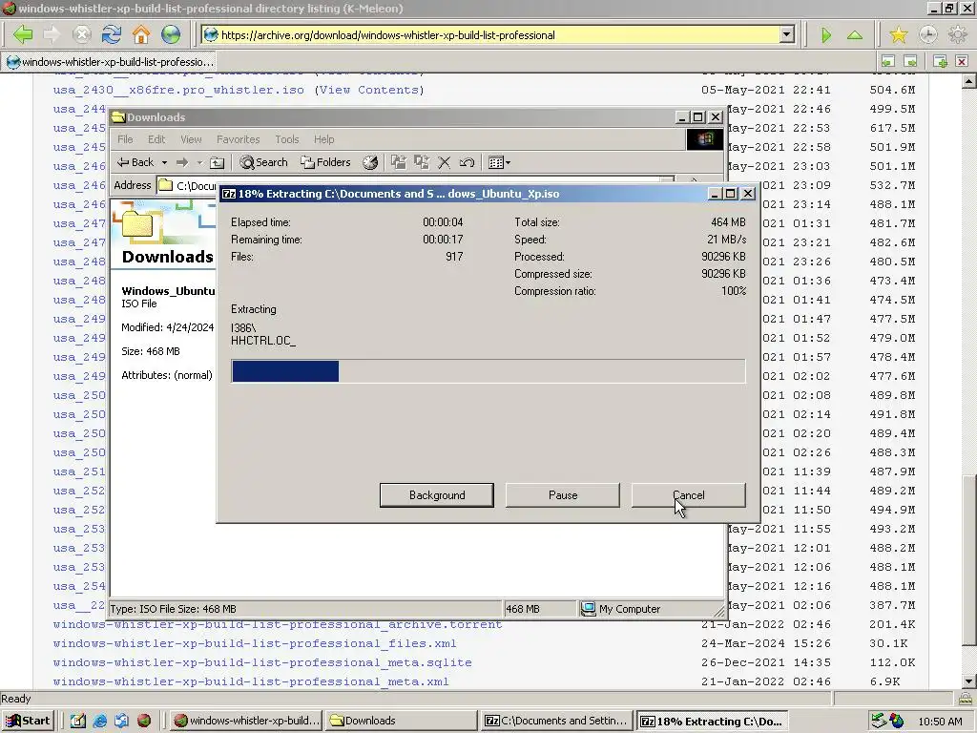Click the page scroll-up arrow in K-Meleon
The image size is (977, 733).
point(969,81)
